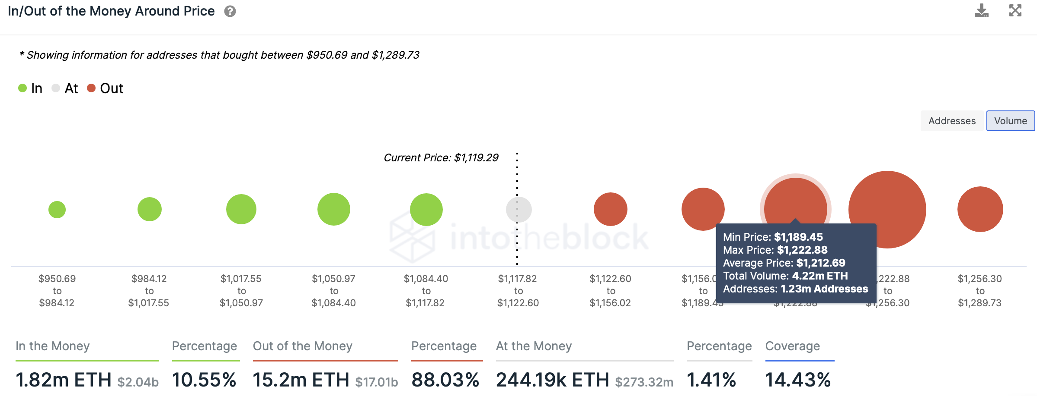Viewport: 1037px width, 396px height.
Task: Toggle the red Out legend series
Action: tap(105, 88)
